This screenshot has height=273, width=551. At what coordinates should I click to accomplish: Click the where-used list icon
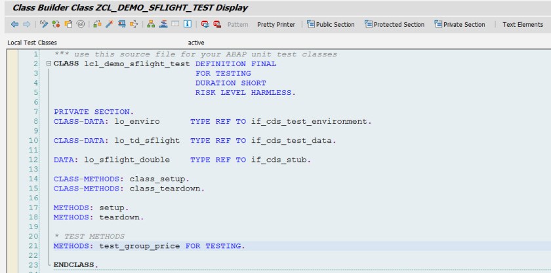pyautogui.click(x=134, y=24)
